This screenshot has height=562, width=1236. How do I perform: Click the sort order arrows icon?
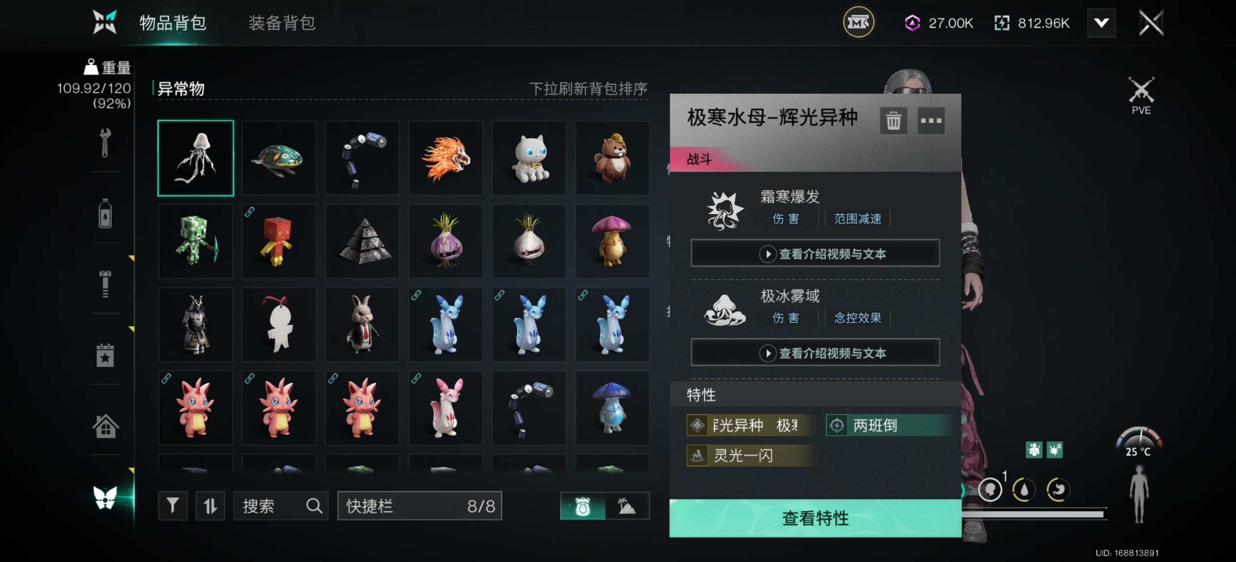click(210, 506)
